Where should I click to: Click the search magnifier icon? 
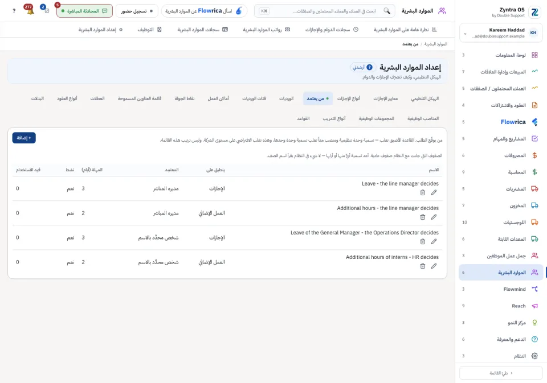point(387,11)
